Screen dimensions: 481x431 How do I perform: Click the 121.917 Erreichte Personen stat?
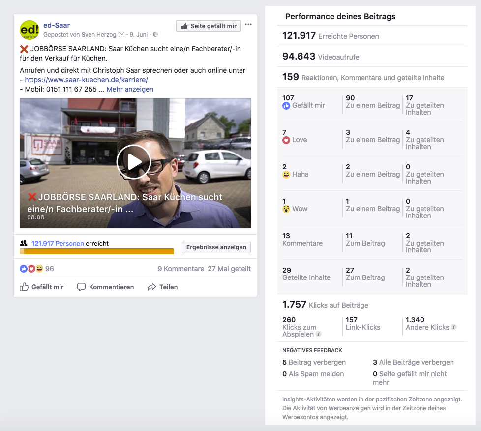331,36
